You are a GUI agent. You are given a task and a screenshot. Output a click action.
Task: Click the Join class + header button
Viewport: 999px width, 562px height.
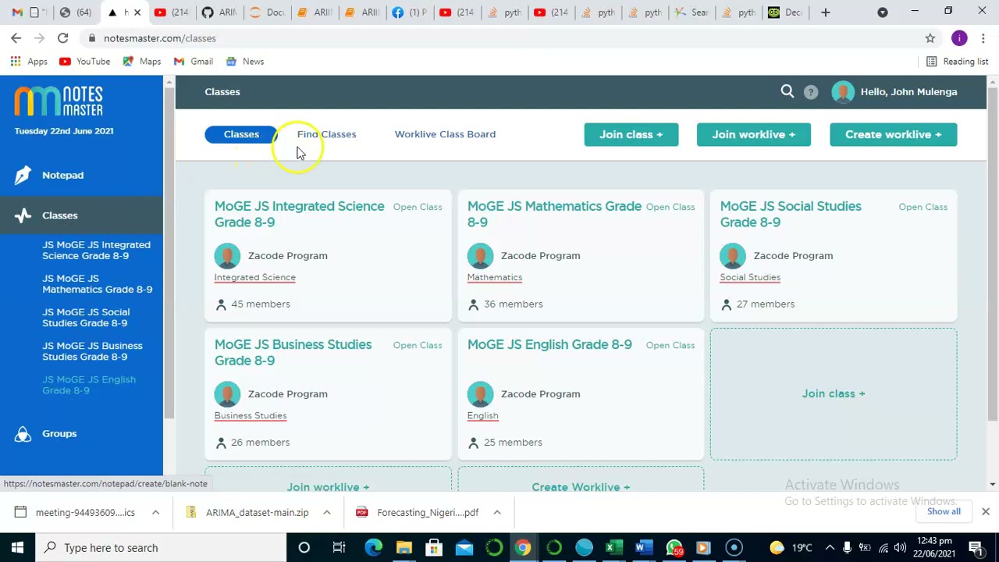(x=631, y=134)
